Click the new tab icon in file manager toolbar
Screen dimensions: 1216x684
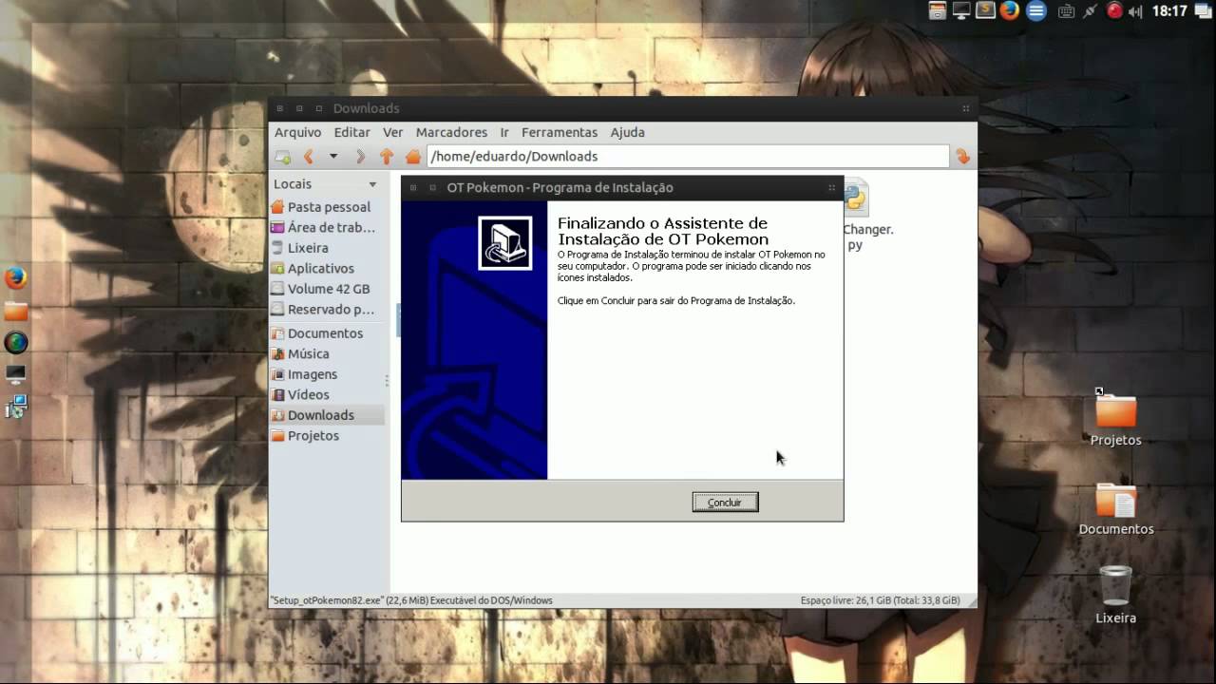(283, 157)
